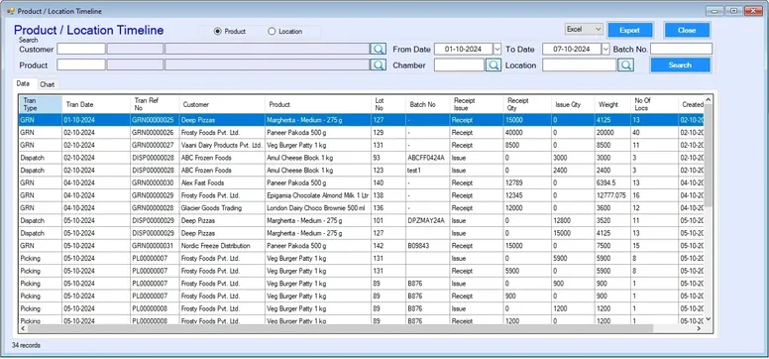Click the 6394.5 weight cell

[612, 182]
